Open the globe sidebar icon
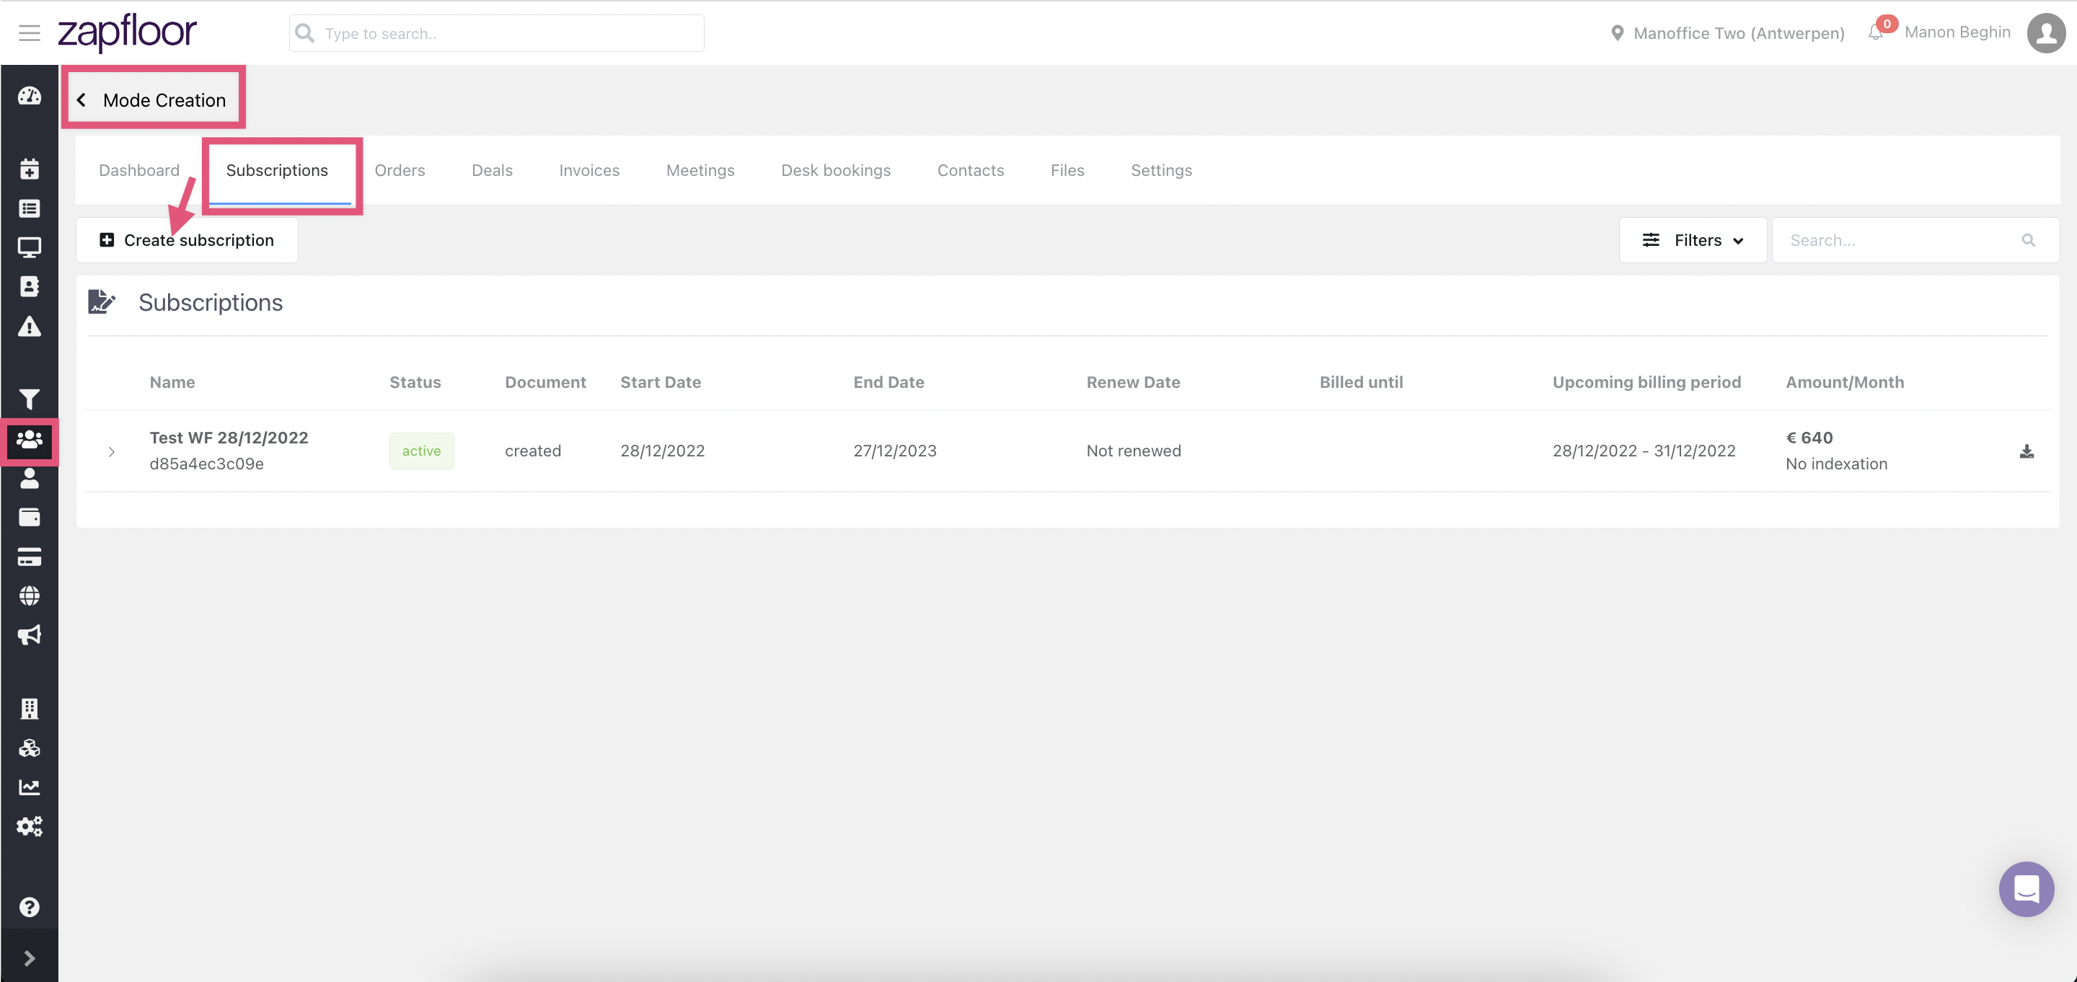The width and height of the screenshot is (2077, 982). pos(30,596)
